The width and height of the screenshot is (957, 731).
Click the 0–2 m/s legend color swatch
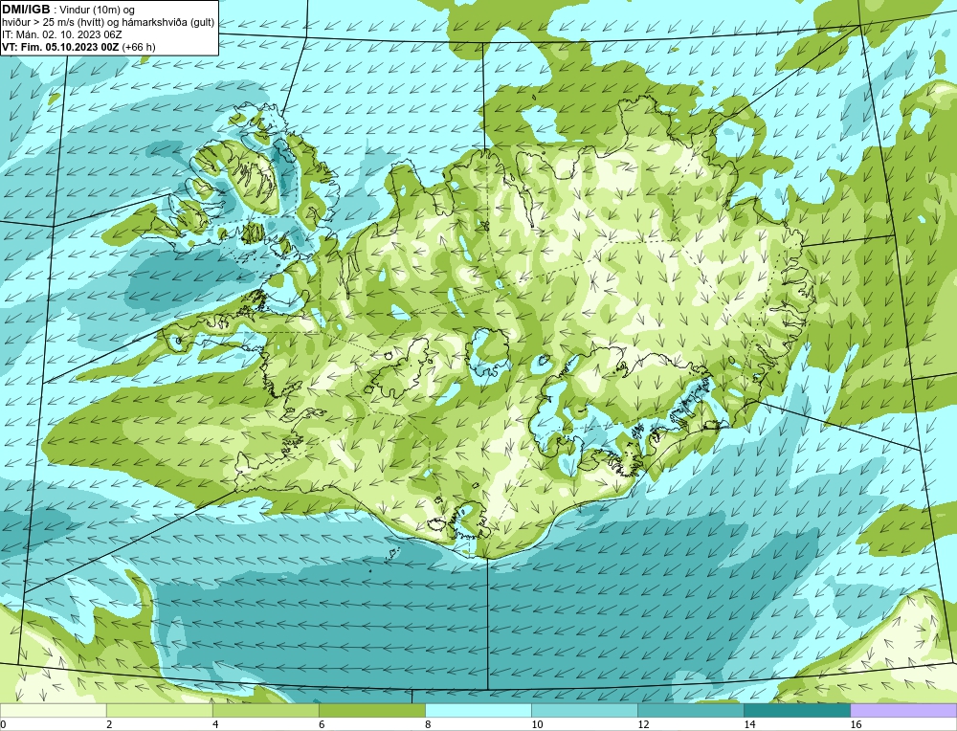tap(53, 710)
